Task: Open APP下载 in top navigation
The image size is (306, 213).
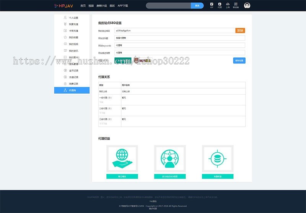Action: click(x=123, y=6)
